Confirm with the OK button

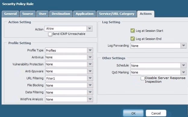coord(133,113)
